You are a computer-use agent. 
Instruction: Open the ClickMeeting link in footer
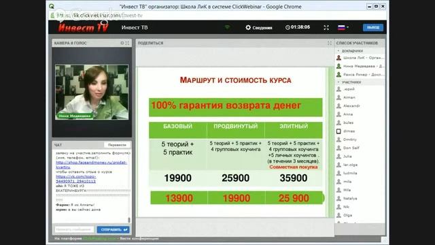pyautogui.click(x=100, y=239)
